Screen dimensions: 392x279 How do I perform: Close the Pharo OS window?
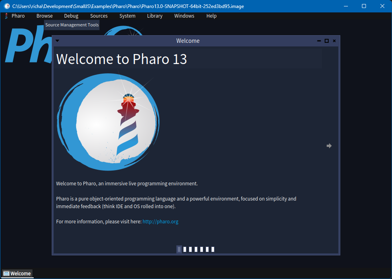(x=382, y=6)
